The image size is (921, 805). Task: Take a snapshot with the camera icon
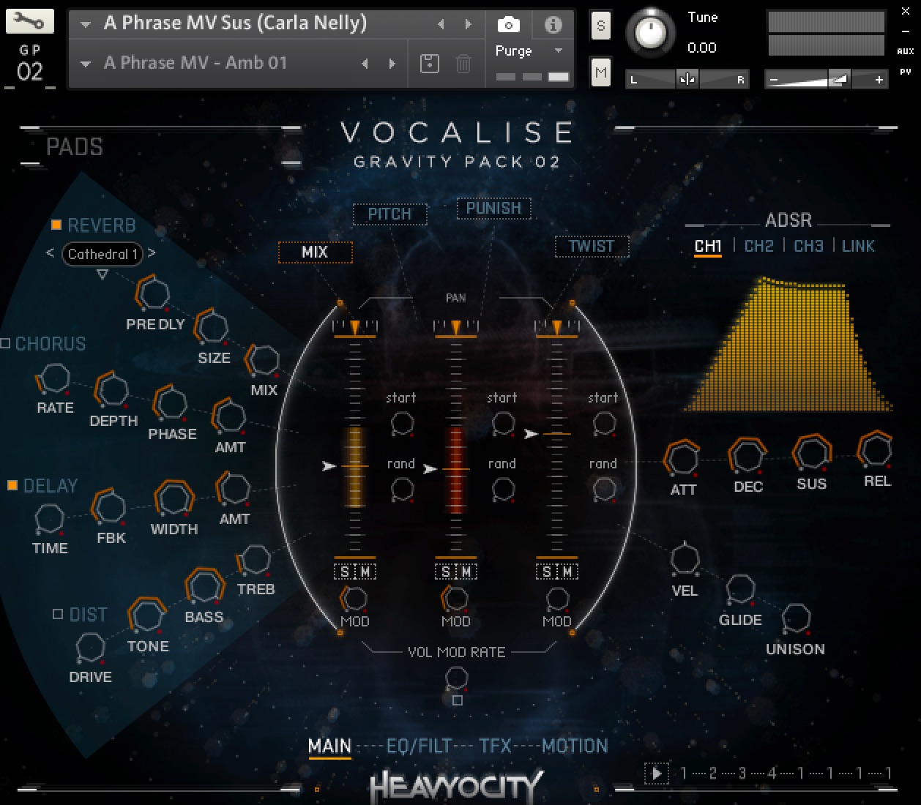(x=508, y=25)
